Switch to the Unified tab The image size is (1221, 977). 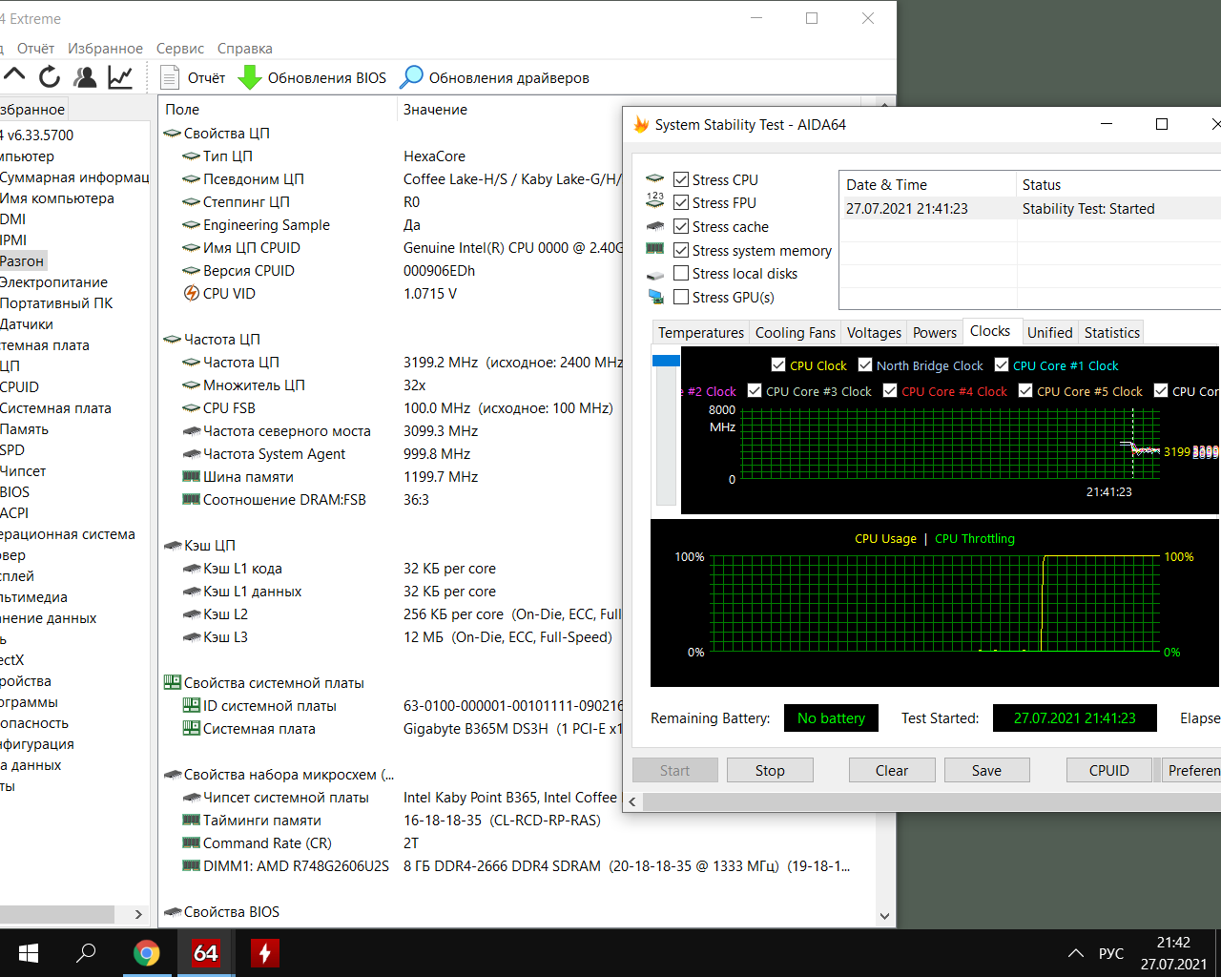[1050, 332]
